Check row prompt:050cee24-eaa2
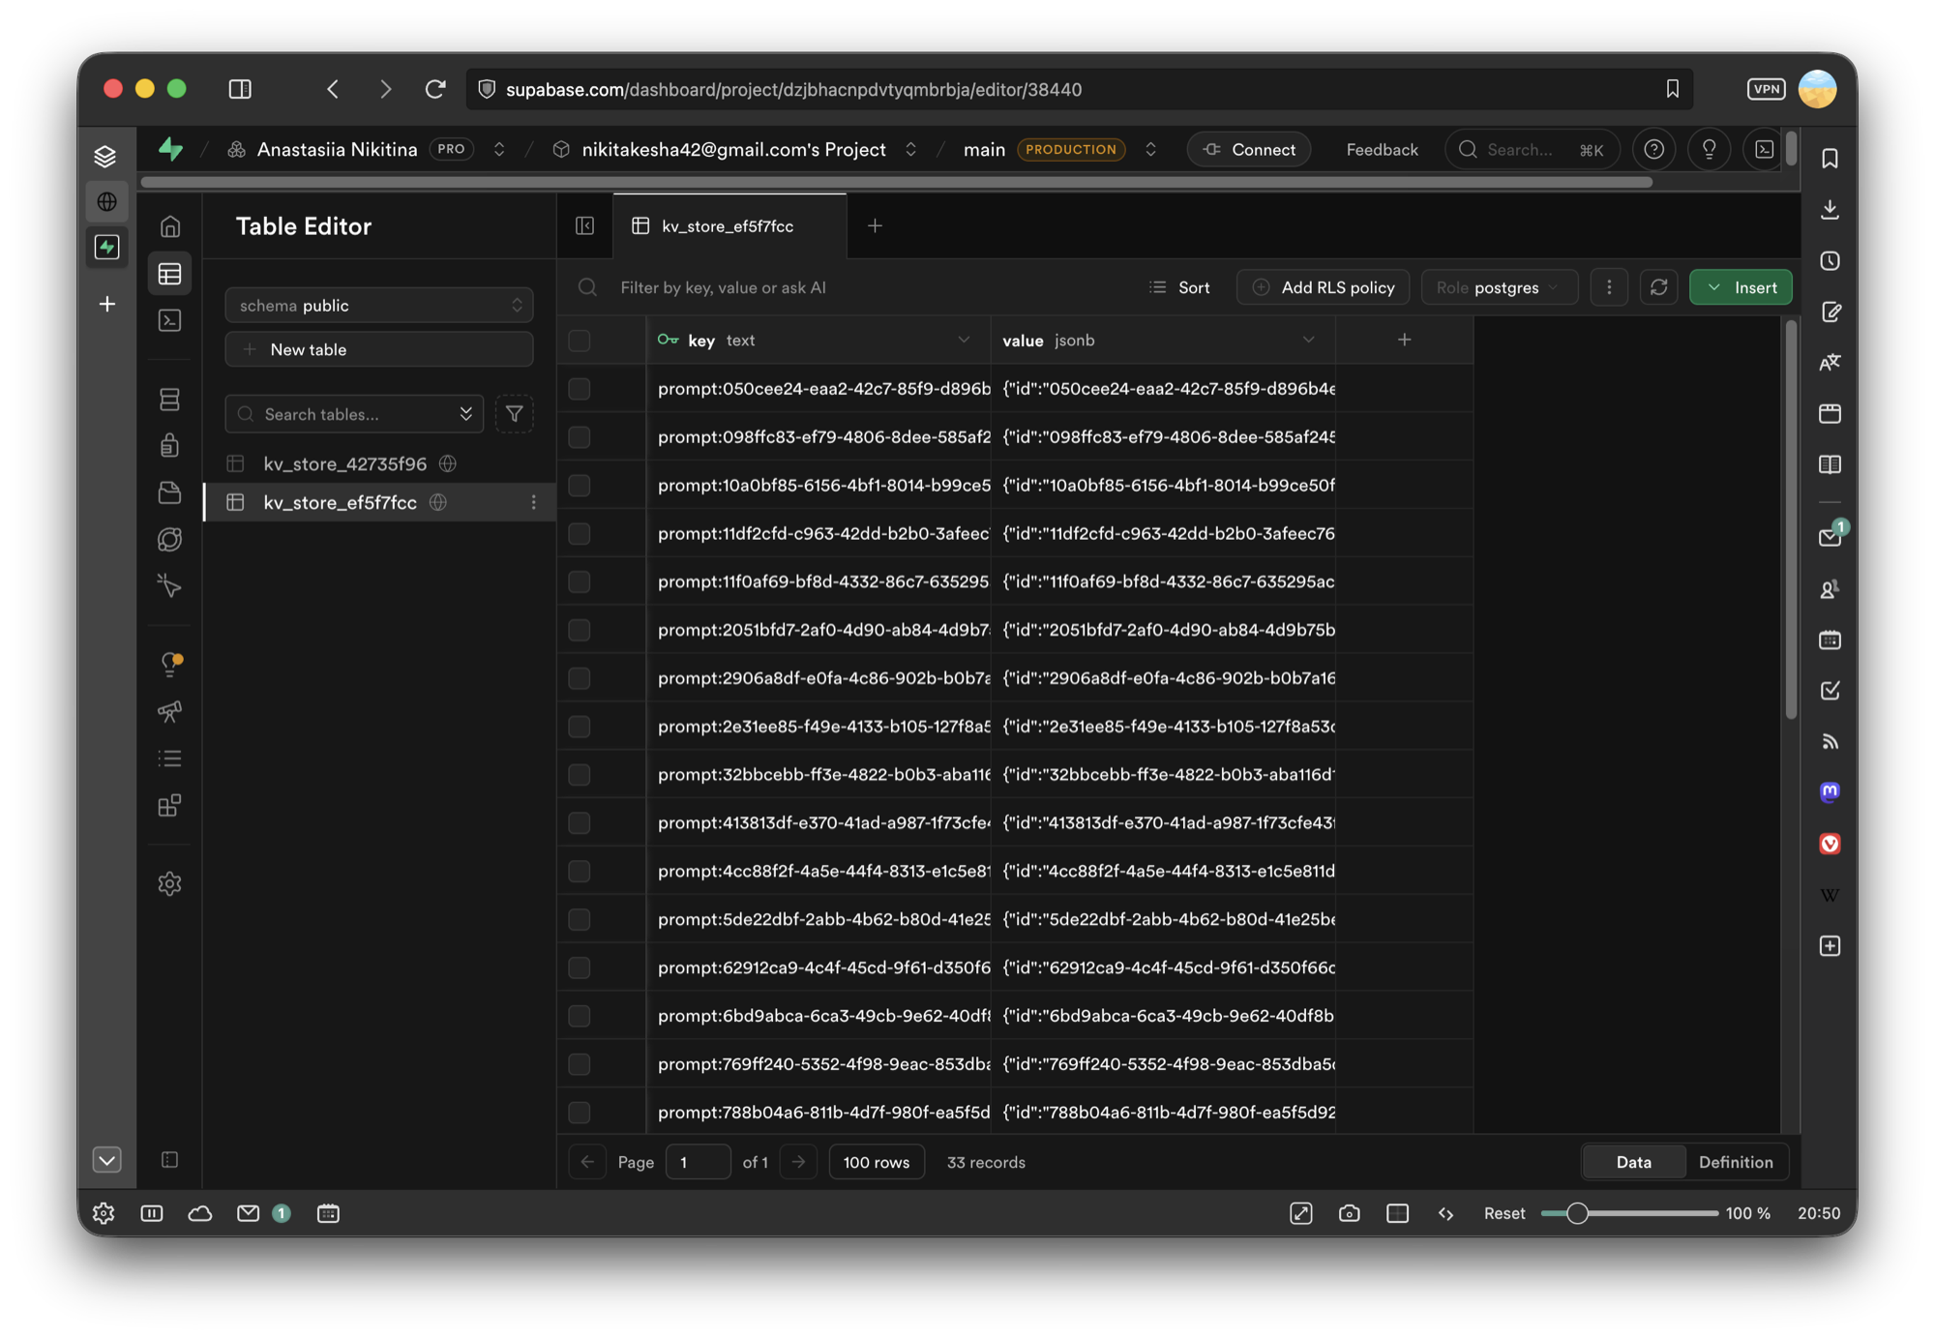The height and width of the screenshot is (1339, 1935). click(x=580, y=389)
